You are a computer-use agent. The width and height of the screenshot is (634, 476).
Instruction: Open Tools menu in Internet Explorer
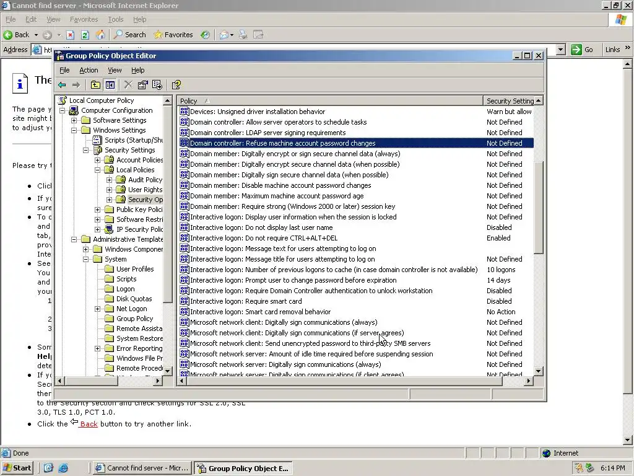(x=115, y=19)
